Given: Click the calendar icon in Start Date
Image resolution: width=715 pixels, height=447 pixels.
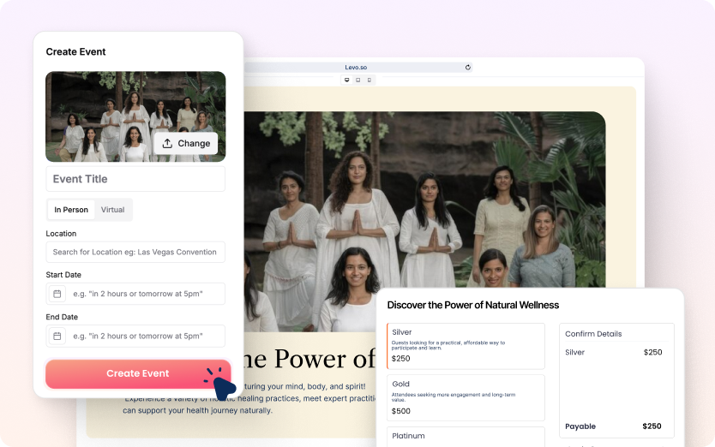Looking at the screenshot, I should tap(57, 294).
